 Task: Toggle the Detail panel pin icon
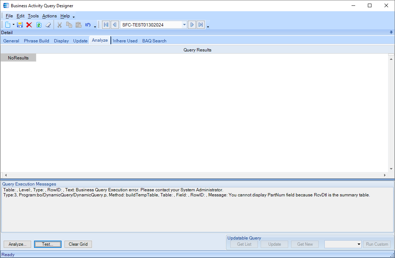click(391, 32)
